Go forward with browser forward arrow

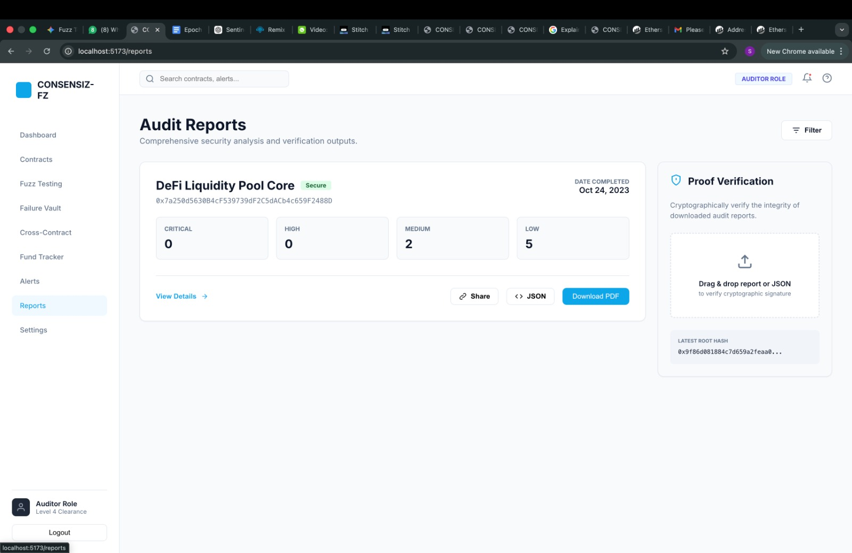click(x=29, y=51)
